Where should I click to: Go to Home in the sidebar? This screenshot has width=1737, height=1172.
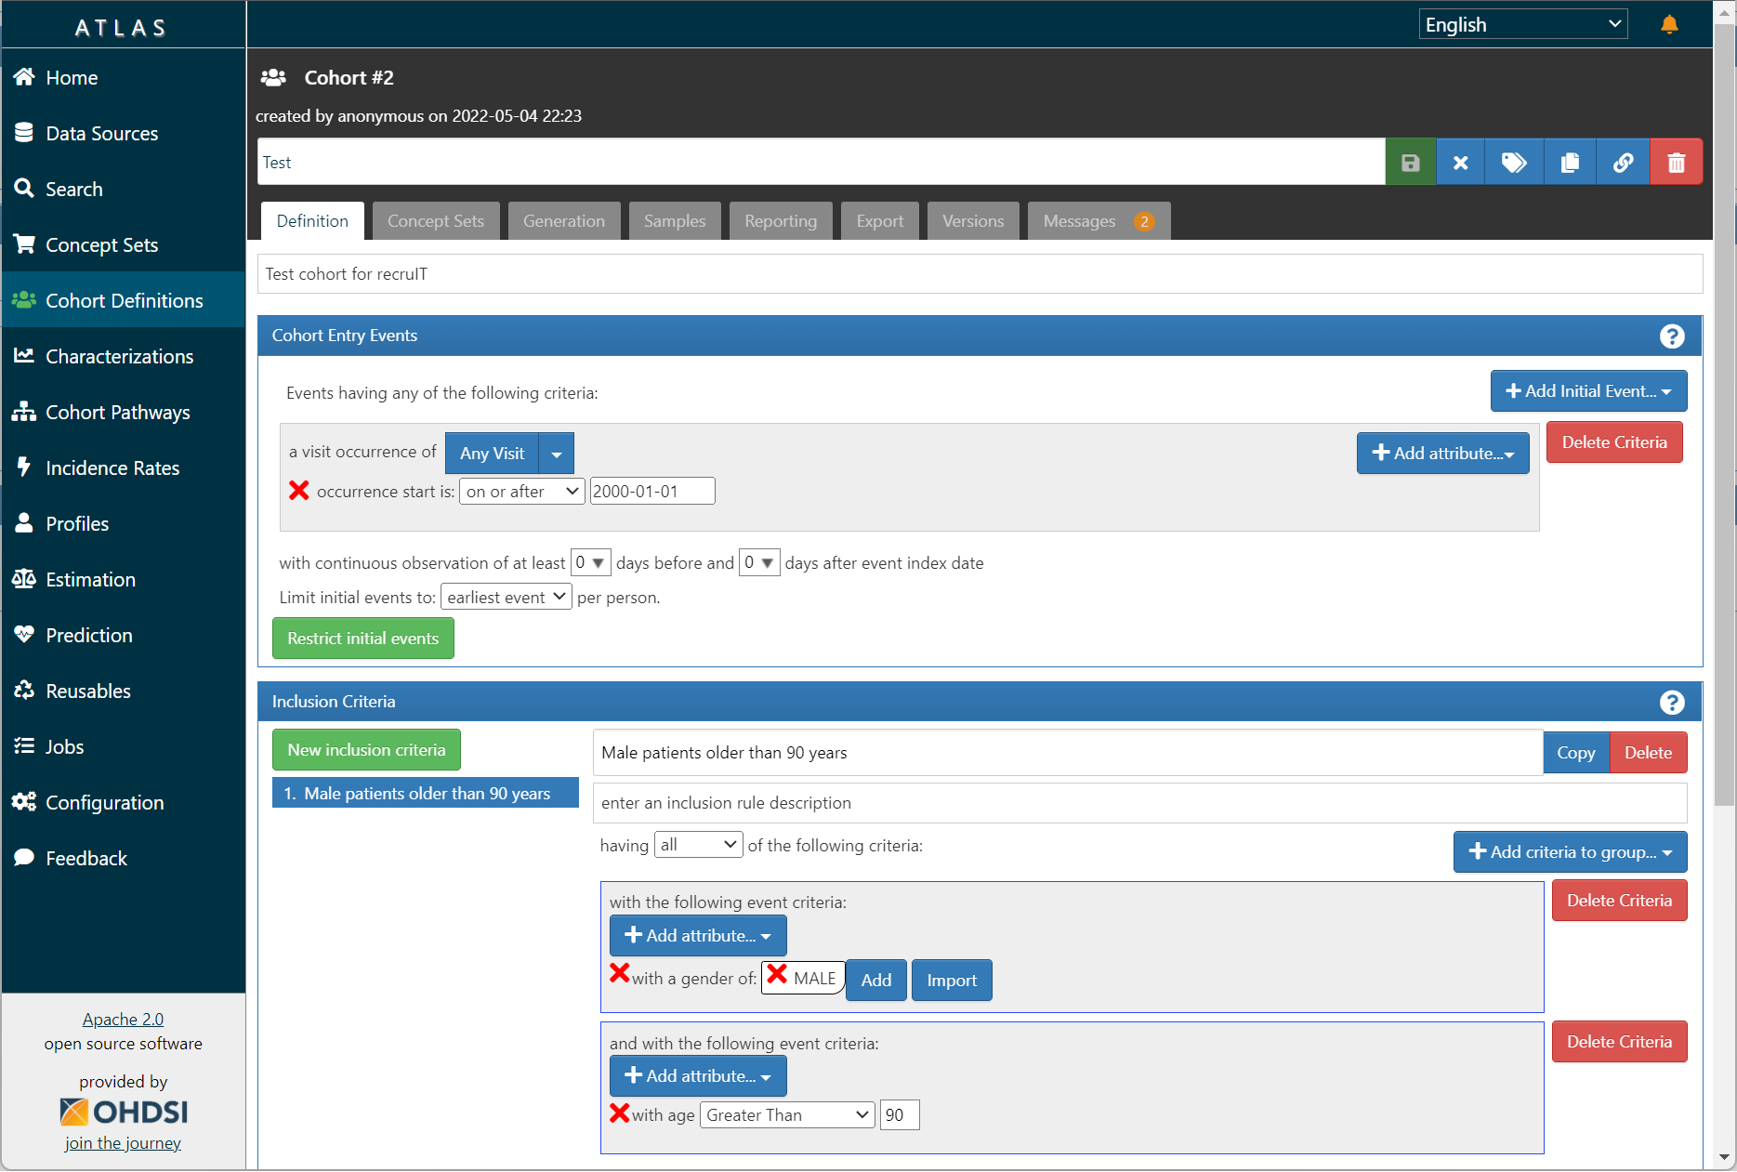pyautogui.click(x=124, y=78)
